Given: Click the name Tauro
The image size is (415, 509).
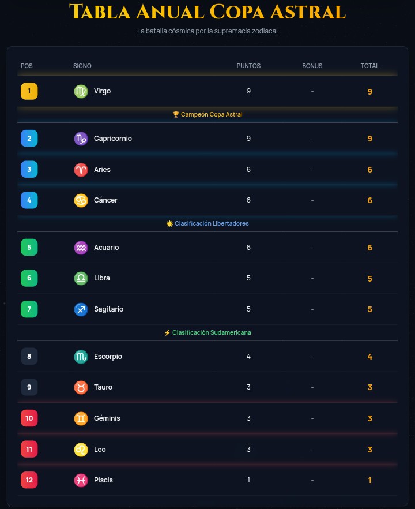Looking at the screenshot, I should click(x=103, y=387).
